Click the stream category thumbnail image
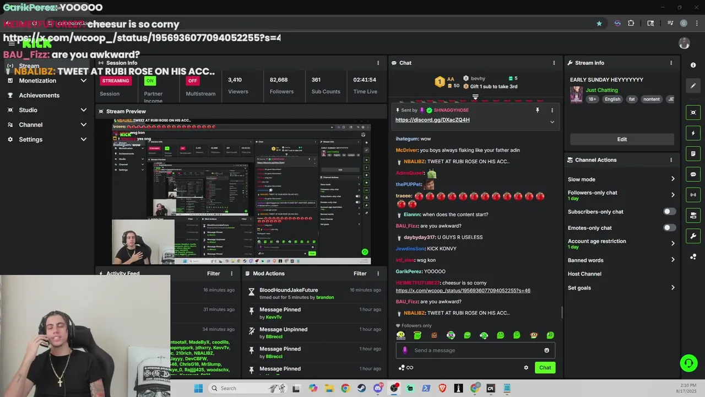This screenshot has width=705, height=397. tap(576, 94)
